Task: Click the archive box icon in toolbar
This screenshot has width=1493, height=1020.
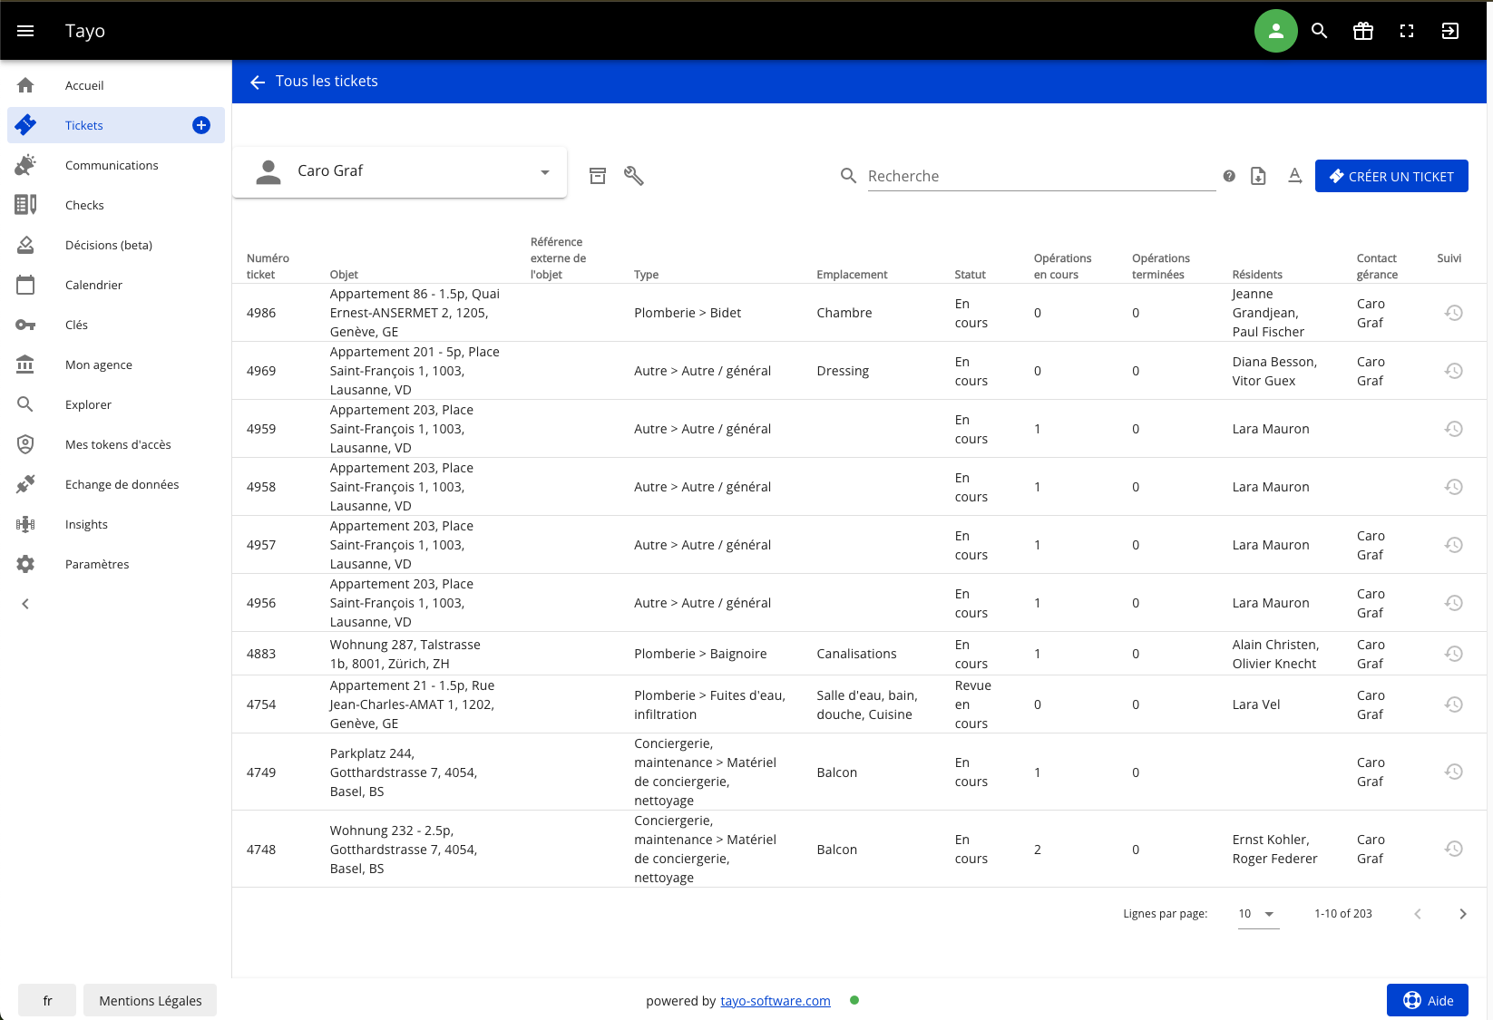Action: [x=598, y=176]
